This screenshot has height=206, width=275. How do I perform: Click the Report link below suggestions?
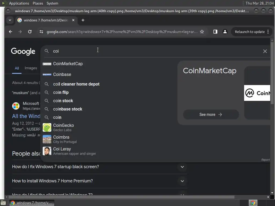point(266,160)
